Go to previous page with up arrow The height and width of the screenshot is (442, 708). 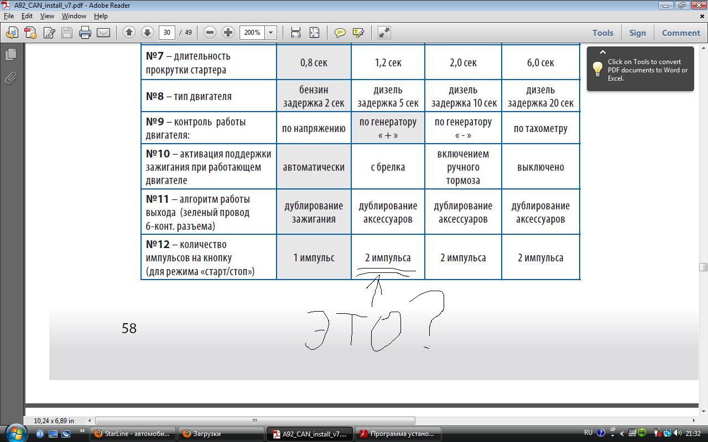129,33
